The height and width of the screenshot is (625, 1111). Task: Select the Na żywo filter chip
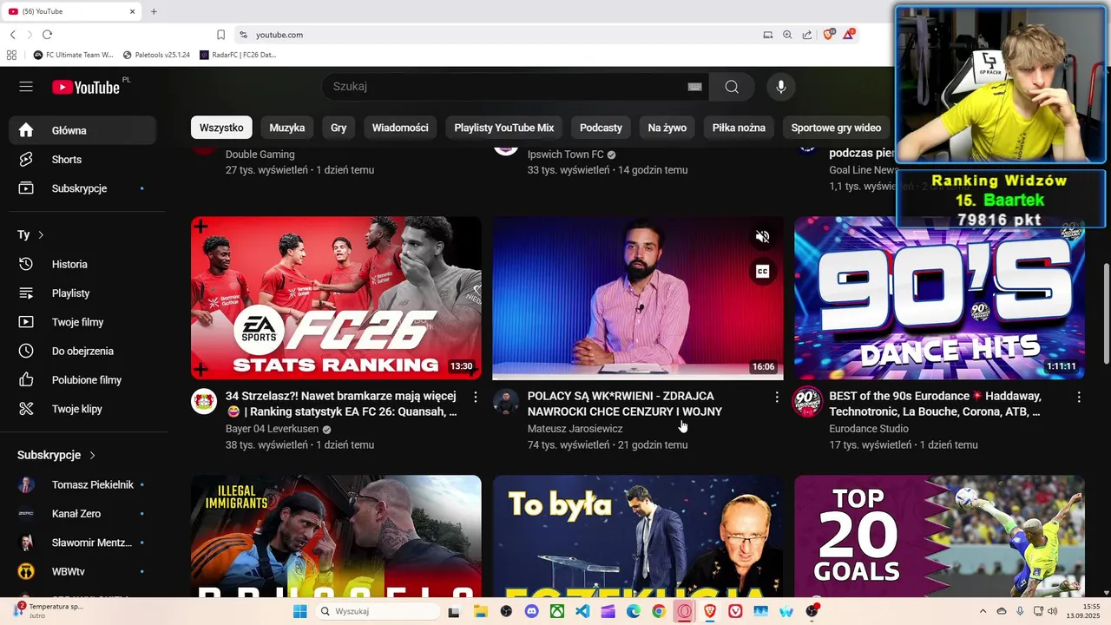[x=667, y=128]
